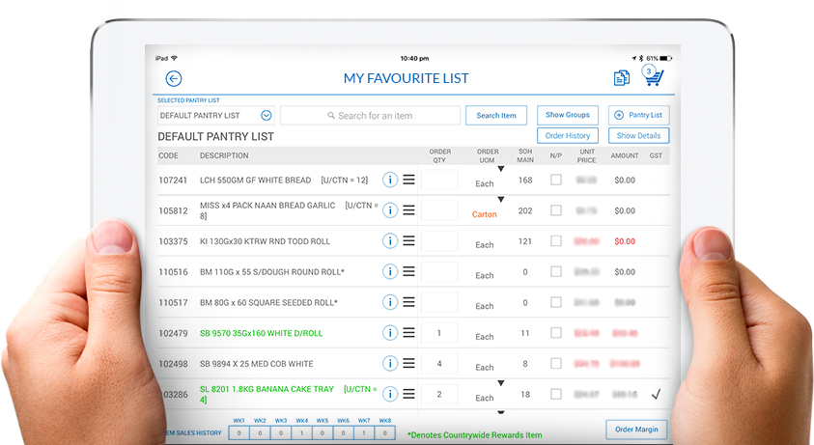Open the shopping cart icon
814x445 pixels.
pyautogui.click(x=654, y=78)
